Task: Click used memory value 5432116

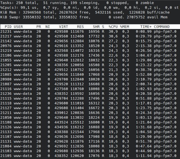Action: (103, 12)
